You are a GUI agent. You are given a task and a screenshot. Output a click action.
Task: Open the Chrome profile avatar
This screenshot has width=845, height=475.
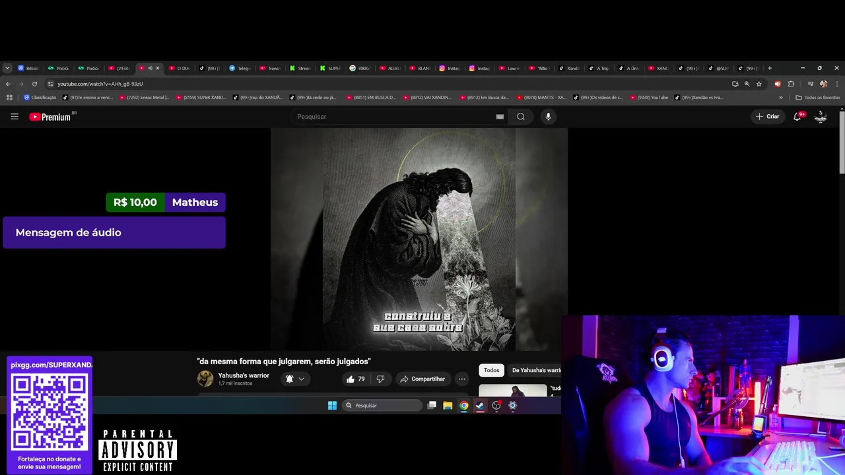click(823, 84)
